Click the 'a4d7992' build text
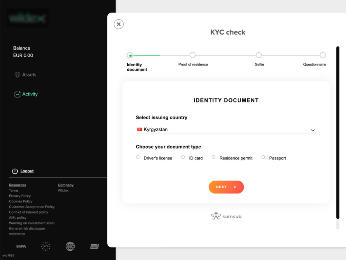This screenshot has width=346, height=260. [8, 255]
